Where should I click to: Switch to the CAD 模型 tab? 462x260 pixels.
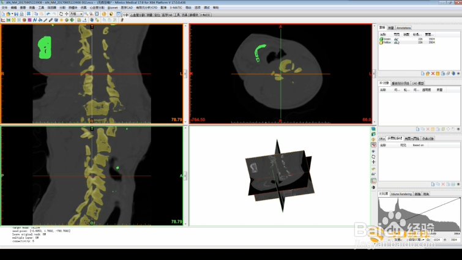tap(417, 83)
